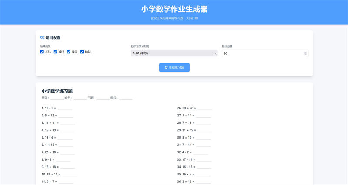Screen dimensions: 348x185
Task: Click the 生成练习题 button
Action: (174, 67)
